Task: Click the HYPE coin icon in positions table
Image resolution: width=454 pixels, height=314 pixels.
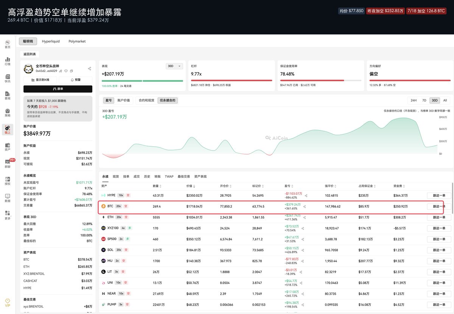Action: point(104,195)
